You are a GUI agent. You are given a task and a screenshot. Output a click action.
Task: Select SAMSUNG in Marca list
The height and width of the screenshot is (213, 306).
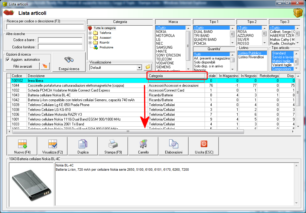pyautogui.click(x=171, y=47)
